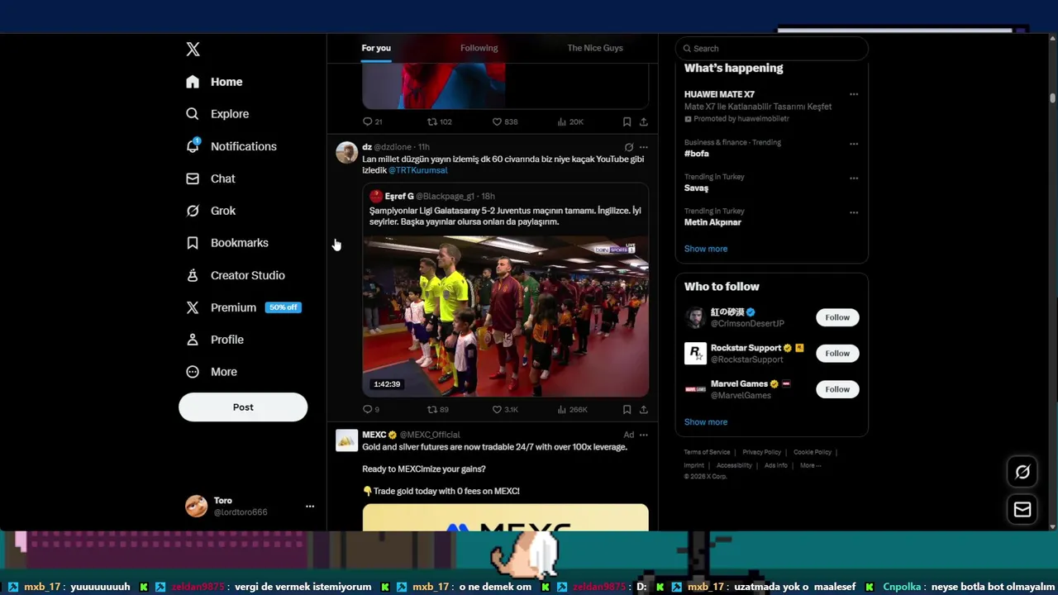Viewport: 1058px width, 595px height.
Task: Click the Grok icon on dz's post
Action: (x=629, y=147)
